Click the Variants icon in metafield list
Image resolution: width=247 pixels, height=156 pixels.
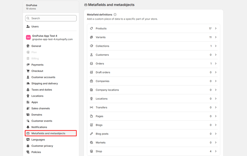pyautogui.click(x=91, y=37)
